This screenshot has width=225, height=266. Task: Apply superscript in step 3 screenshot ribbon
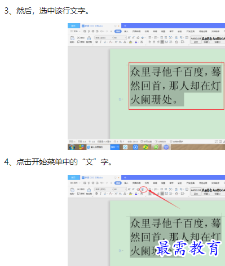click(116, 42)
